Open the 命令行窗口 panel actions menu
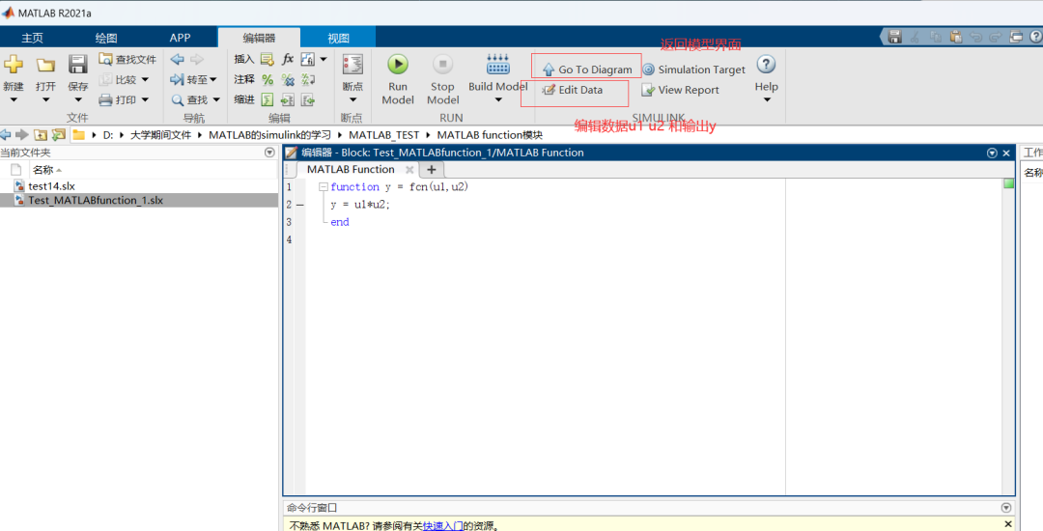 pos(1005,508)
